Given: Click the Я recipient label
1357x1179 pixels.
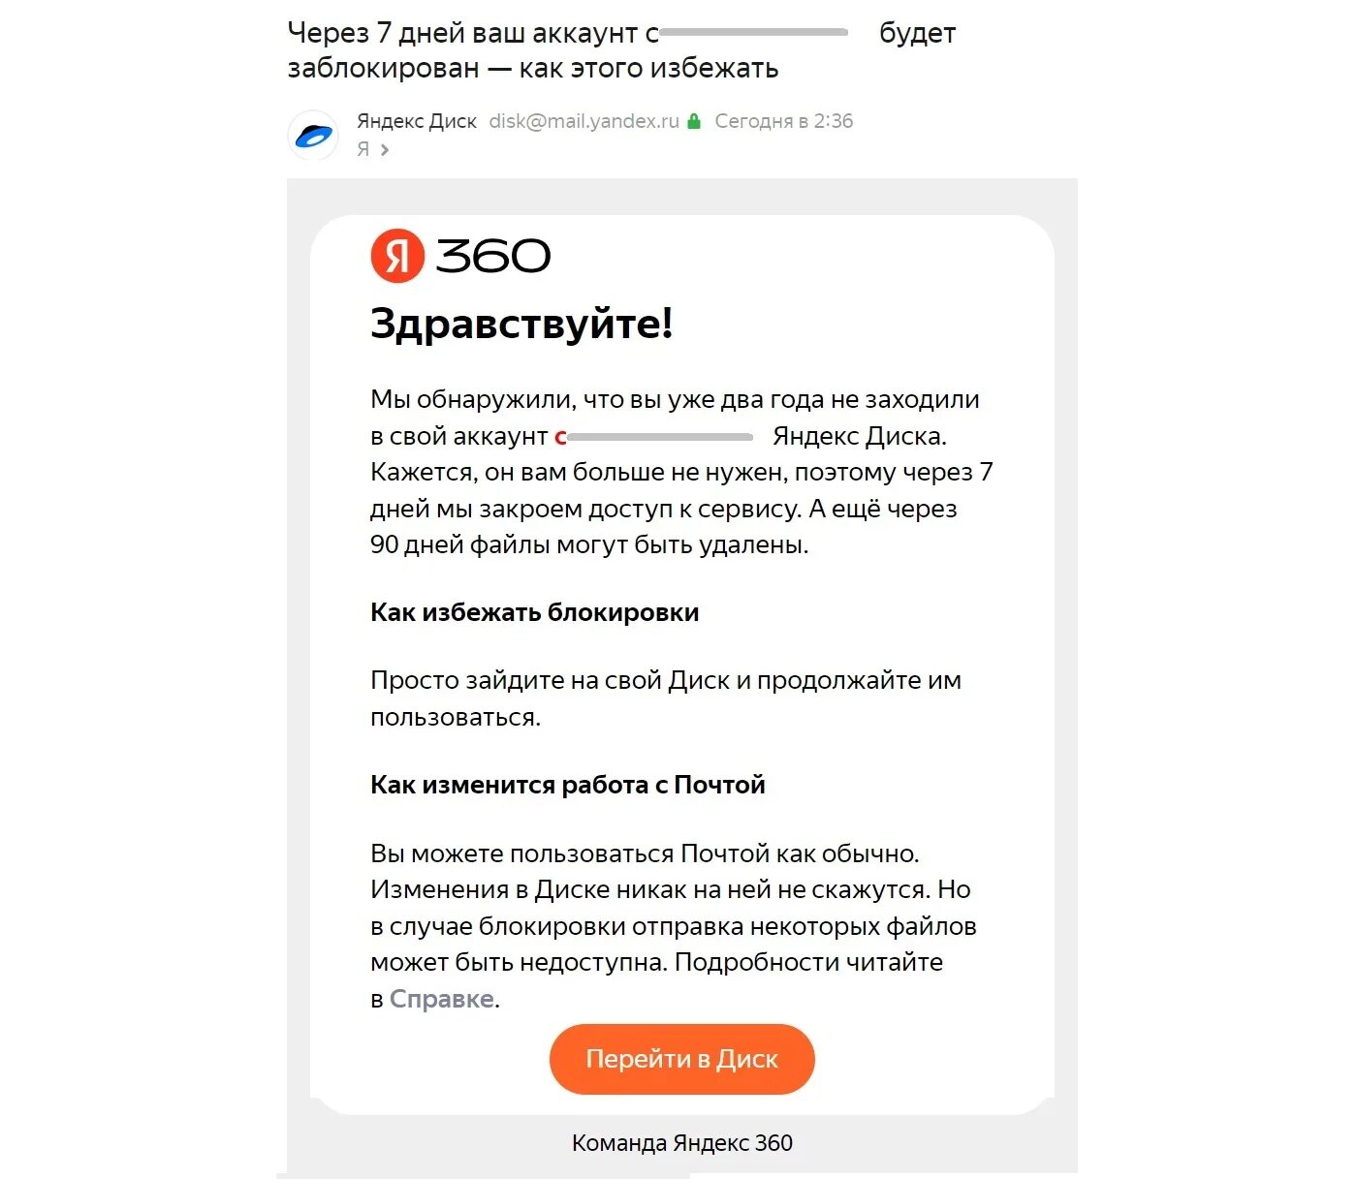Looking at the screenshot, I should coord(363,149).
